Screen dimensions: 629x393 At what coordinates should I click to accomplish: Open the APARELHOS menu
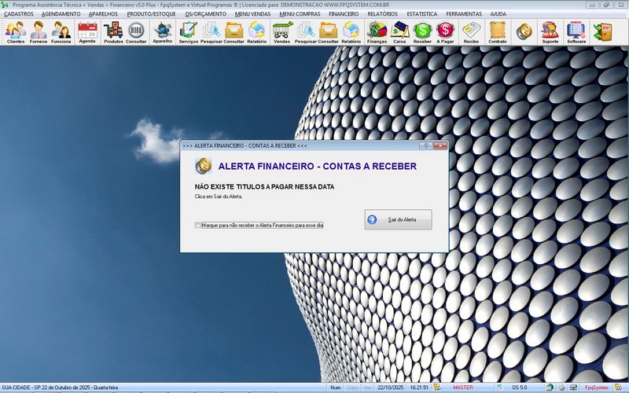coord(104,13)
